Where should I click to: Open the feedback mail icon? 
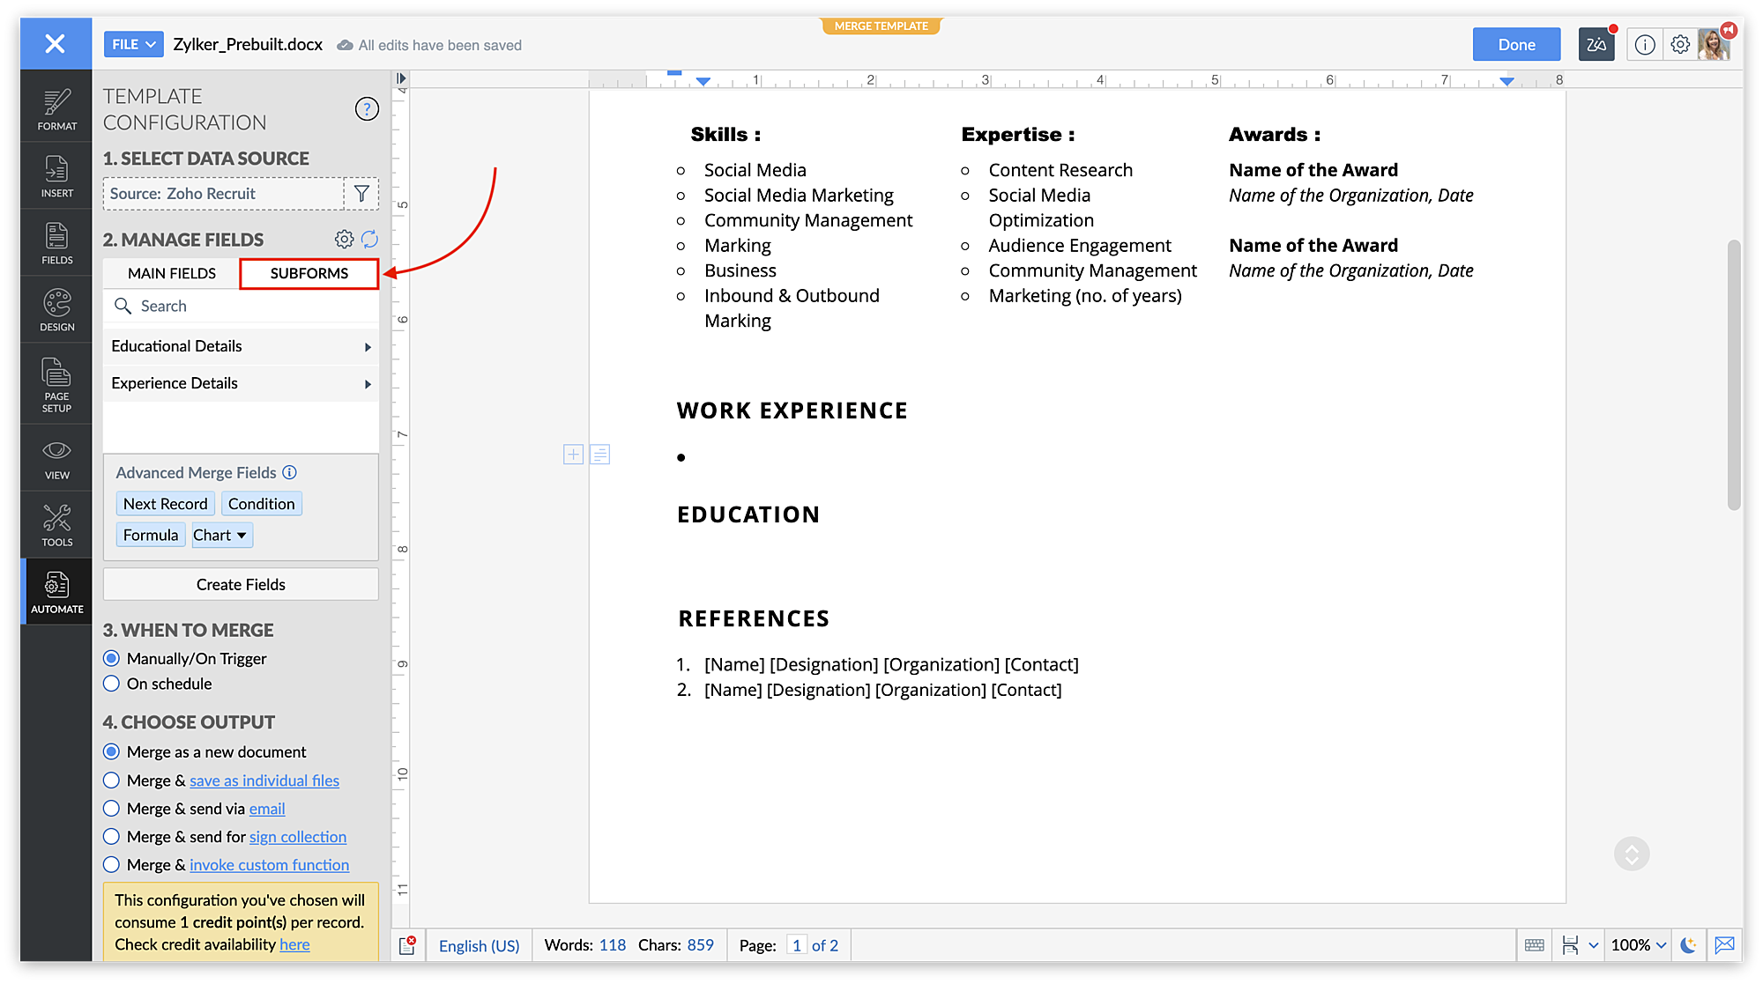(x=1725, y=945)
